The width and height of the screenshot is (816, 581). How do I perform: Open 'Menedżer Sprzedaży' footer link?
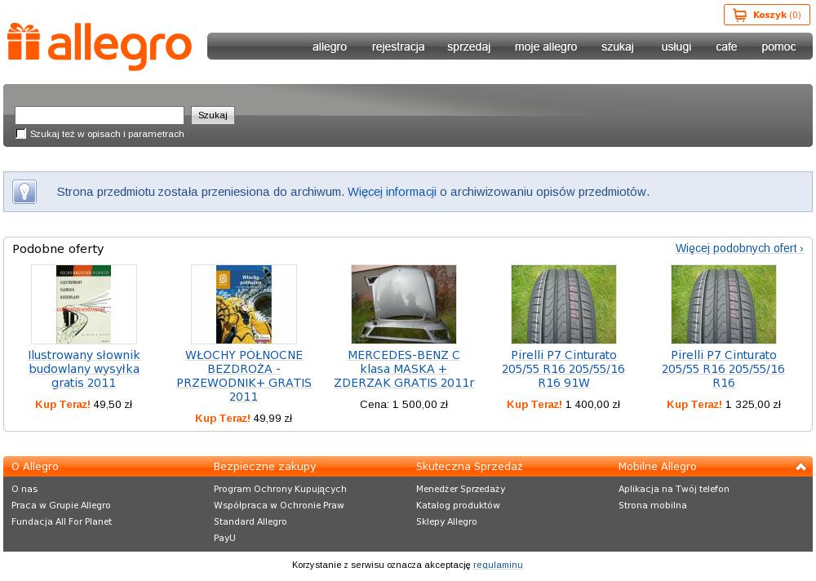pyautogui.click(x=460, y=489)
